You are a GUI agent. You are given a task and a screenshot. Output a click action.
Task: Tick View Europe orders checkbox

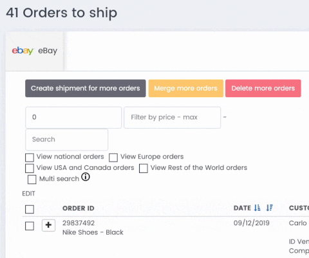pos(113,157)
